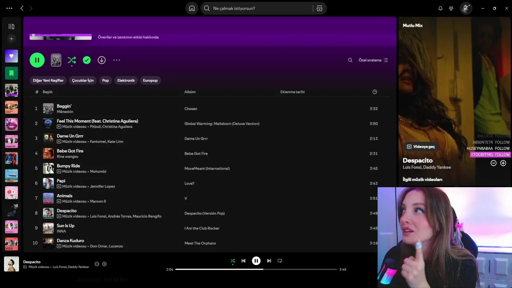Toggle playlist shuffle next to big pause button
This screenshot has width=512, height=288.
(x=72, y=60)
